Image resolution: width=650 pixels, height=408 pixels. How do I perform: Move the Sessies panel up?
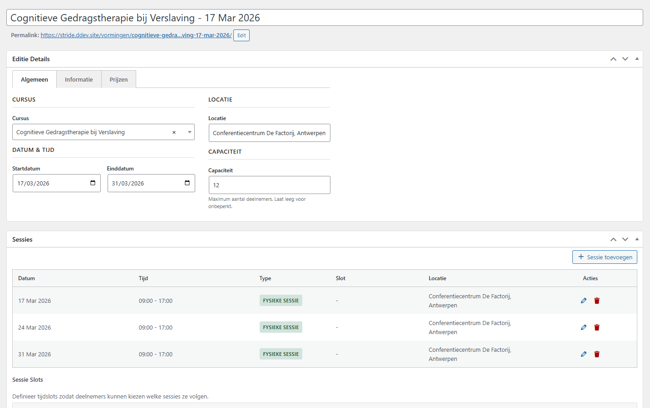pos(613,239)
